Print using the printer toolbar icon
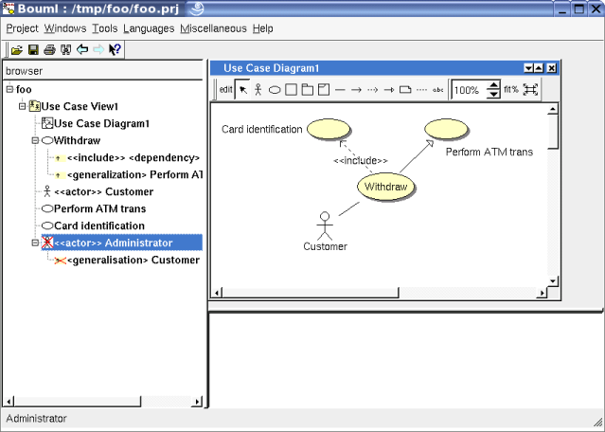Screen dimensions: 605x432 coord(49,50)
